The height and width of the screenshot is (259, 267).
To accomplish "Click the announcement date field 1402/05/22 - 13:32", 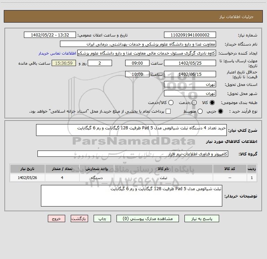I will [x=50, y=35].
